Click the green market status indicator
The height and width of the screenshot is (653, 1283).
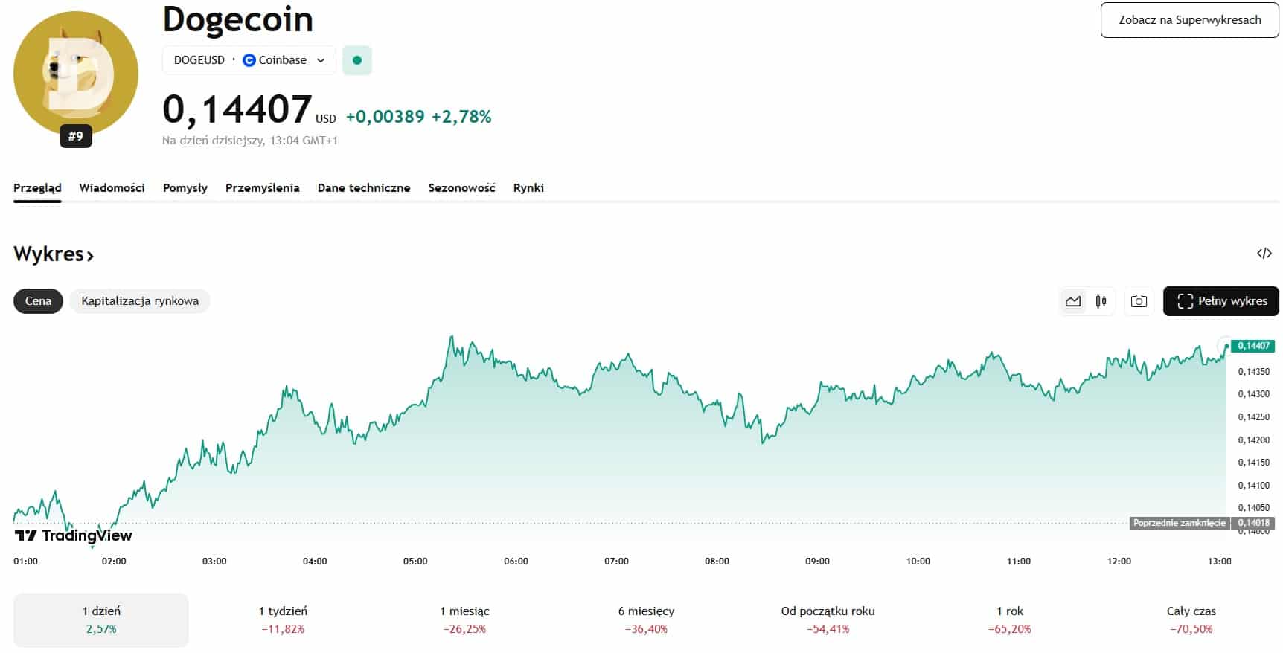(357, 60)
